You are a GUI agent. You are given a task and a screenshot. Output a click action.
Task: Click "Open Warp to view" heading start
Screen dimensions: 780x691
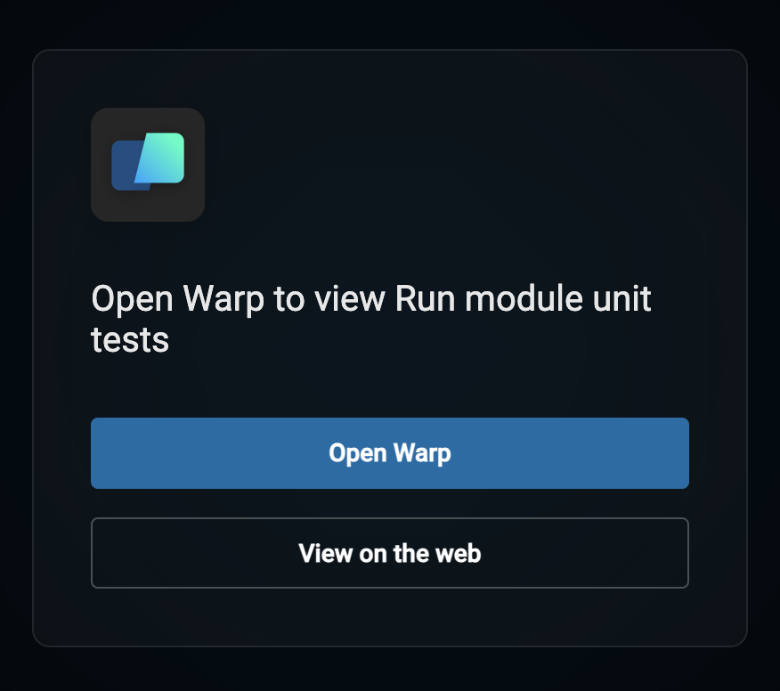[x=238, y=298]
